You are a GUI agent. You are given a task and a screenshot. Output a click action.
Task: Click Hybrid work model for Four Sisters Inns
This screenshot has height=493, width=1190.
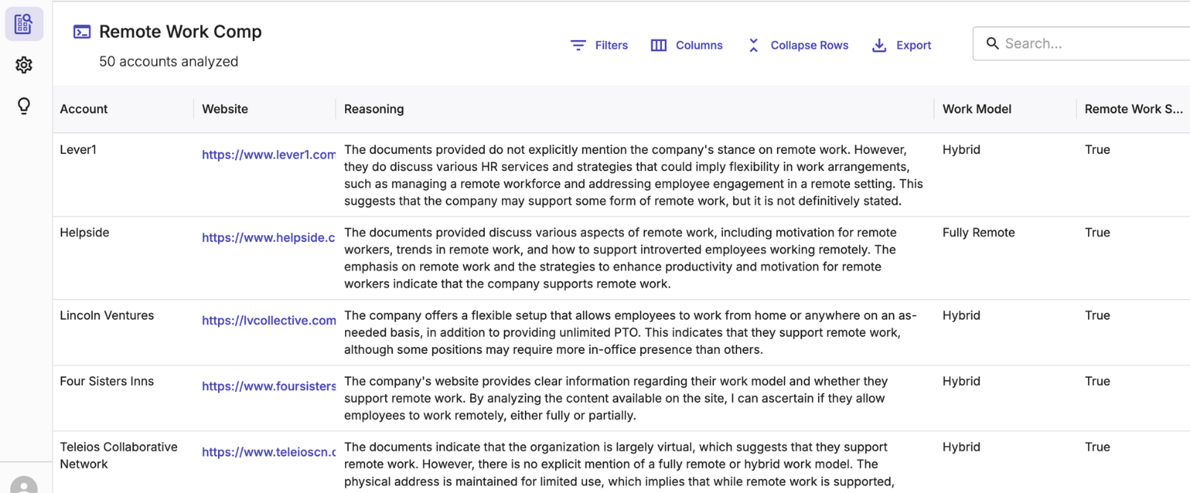pyautogui.click(x=961, y=381)
